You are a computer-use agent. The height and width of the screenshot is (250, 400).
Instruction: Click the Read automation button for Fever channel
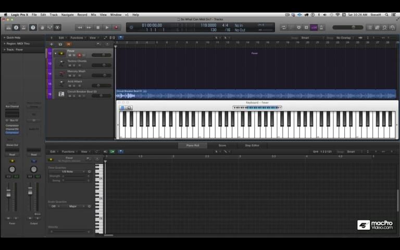pyautogui.click(x=12, y=155)
